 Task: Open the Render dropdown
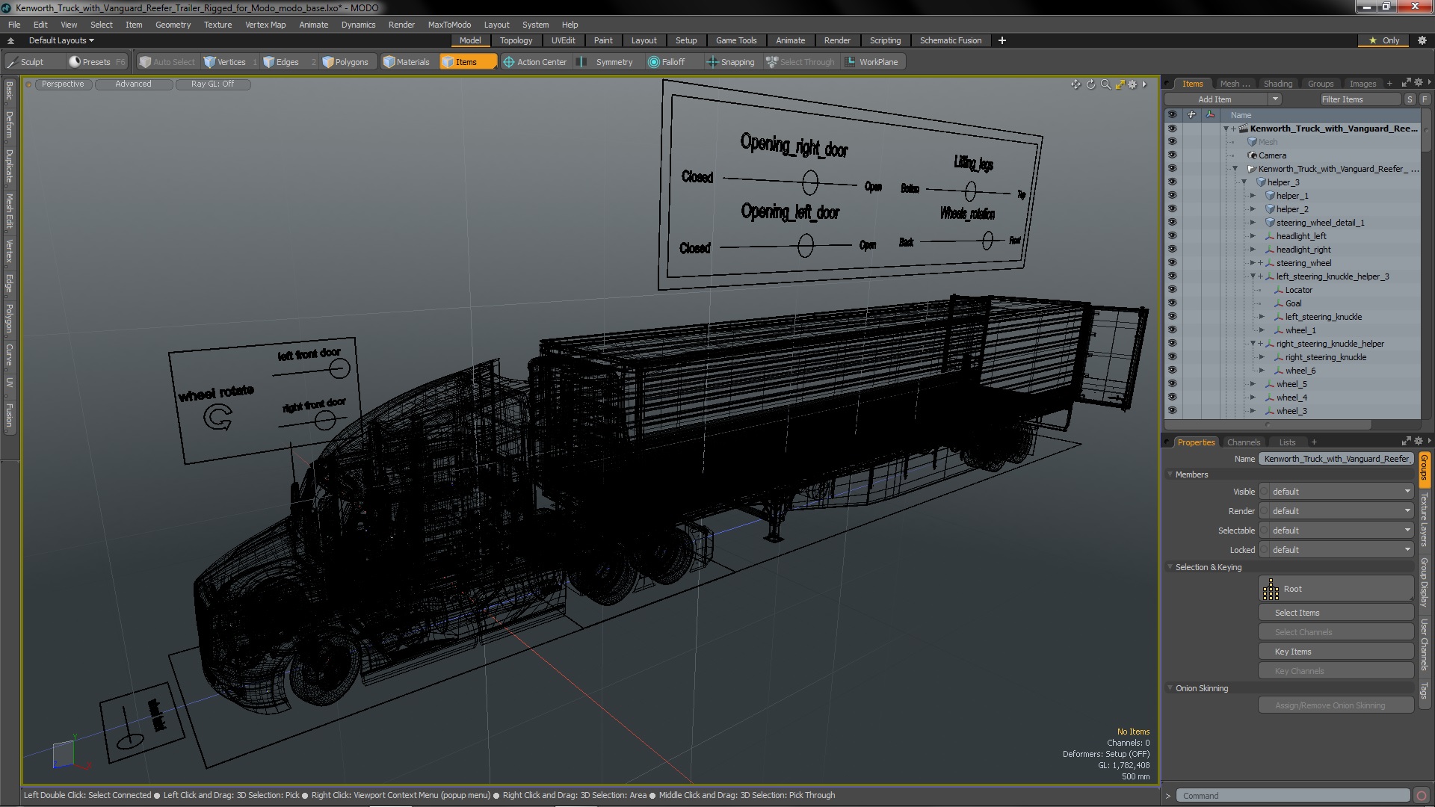coord(1336,511)
